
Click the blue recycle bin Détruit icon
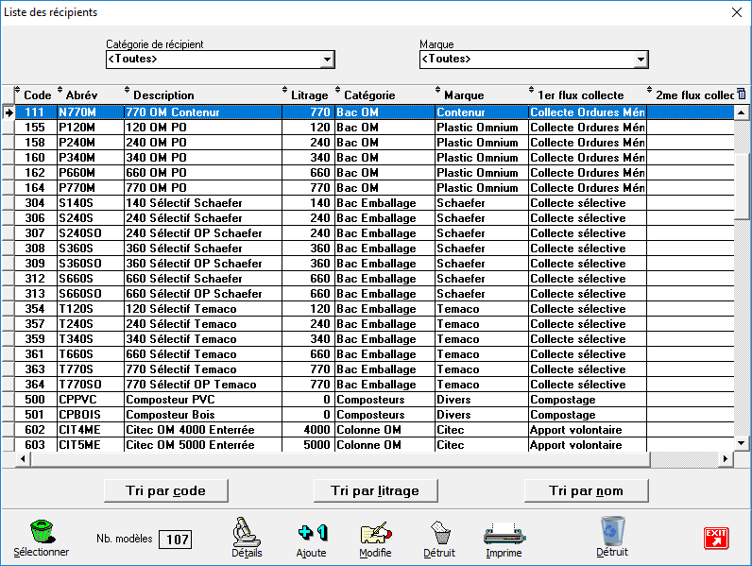(x=612, y=531)
